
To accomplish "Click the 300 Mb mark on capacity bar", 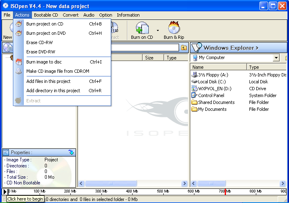I will pyautogui.click(x=101, y=191).
